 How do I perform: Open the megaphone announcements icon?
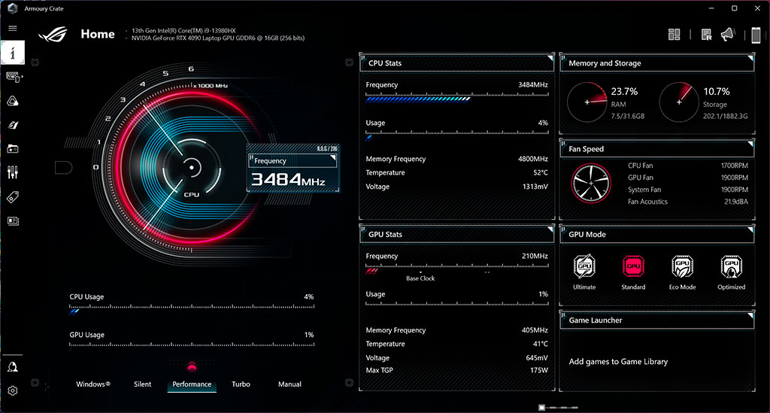[727, 35]
